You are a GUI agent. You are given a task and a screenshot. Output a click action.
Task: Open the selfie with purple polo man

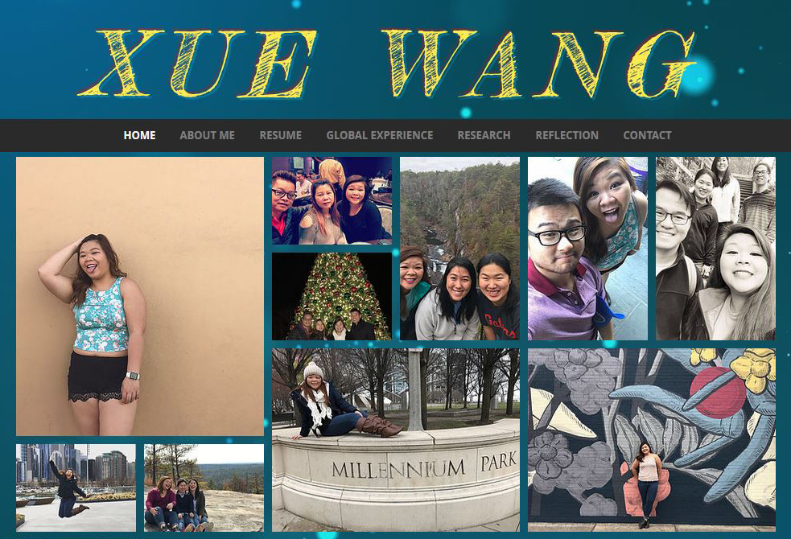[x=587, y=249]
